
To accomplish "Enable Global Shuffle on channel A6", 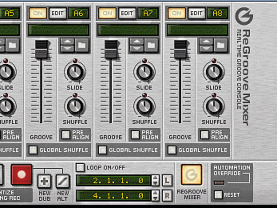I will [x=33, y=150].
